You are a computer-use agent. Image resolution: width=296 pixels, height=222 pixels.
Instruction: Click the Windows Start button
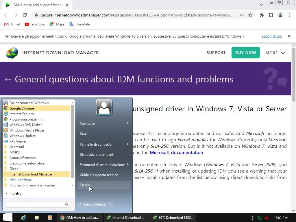(x=8, y=217)
